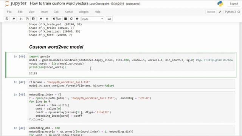Click the In [47] prompt label
The image size is (242, 136).
[x=20, y=82]
